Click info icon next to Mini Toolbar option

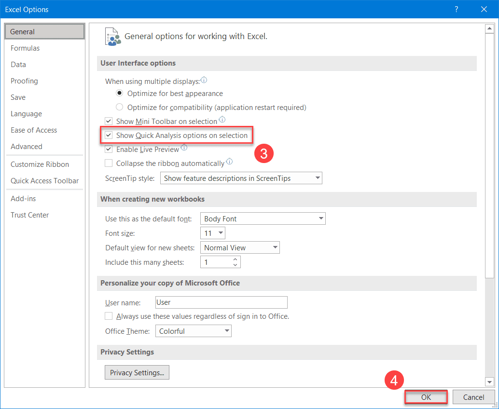tap(222, 120)
